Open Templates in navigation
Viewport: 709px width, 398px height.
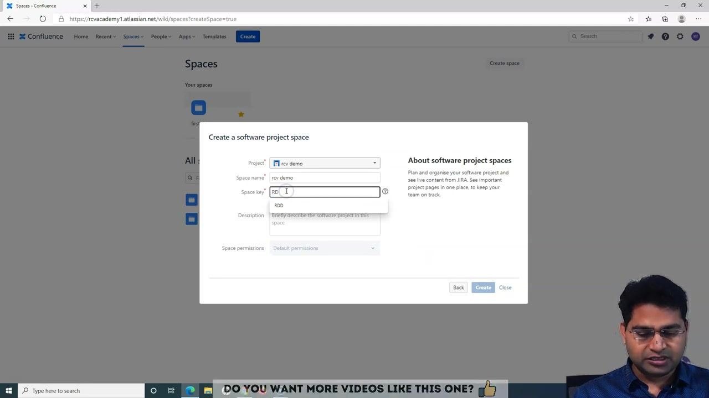[x=214, y=36]
